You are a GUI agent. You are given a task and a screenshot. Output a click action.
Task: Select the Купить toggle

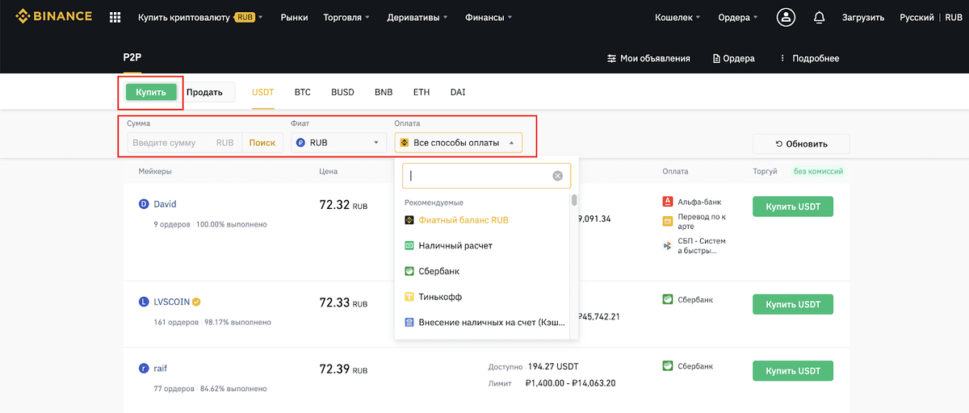tap(151, 92)
